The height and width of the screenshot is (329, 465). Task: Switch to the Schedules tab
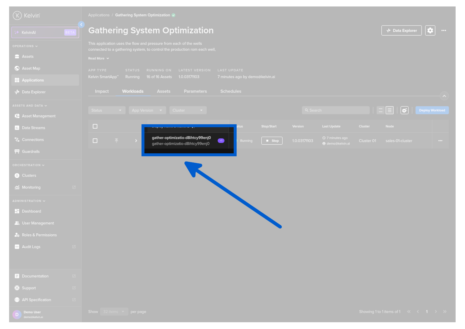pos(231,91)
